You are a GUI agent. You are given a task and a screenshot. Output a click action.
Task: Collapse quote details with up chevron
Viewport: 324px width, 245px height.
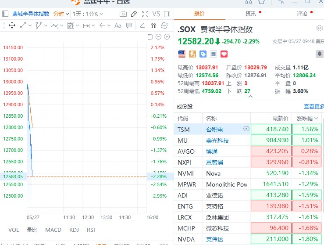pyautogui.click(x=250, y=97)
